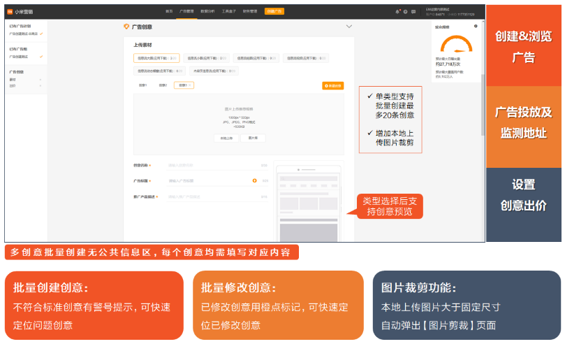Select 信息流视频(应用下载) material type
This screenshot has width=565, height=344.
coord(306,58)
